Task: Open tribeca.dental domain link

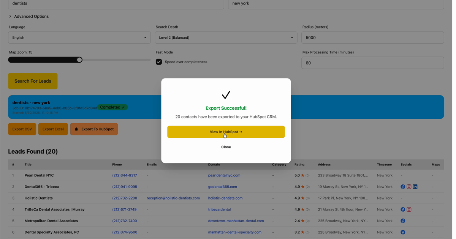Action: click(219, 209)
